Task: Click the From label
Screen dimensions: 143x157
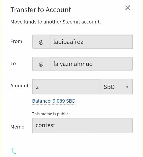Action: click(16, 41)
